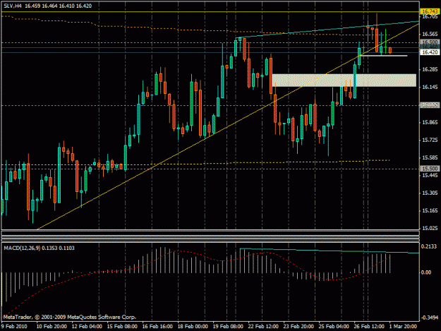Click the 15.445 price axis value
This screenshot has width=441, height=331.
(430, 175)
